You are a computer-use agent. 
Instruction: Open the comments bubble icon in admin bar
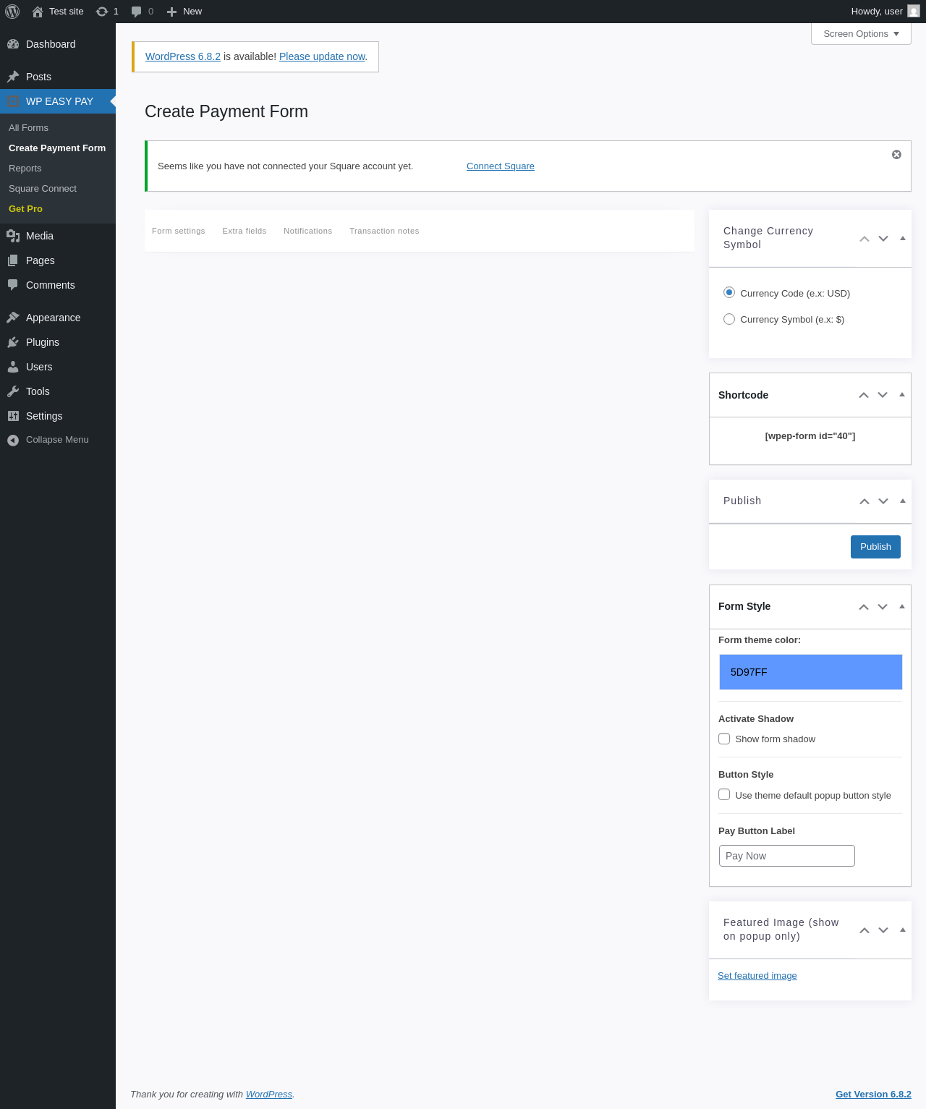[x=136, y=12]
